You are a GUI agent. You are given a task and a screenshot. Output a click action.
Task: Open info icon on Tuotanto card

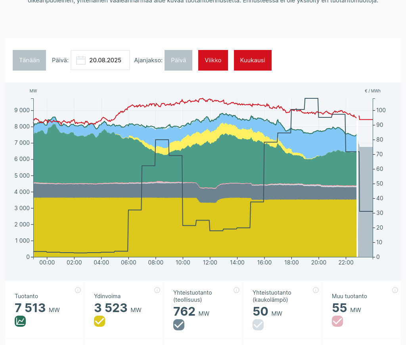pos(78,290)
